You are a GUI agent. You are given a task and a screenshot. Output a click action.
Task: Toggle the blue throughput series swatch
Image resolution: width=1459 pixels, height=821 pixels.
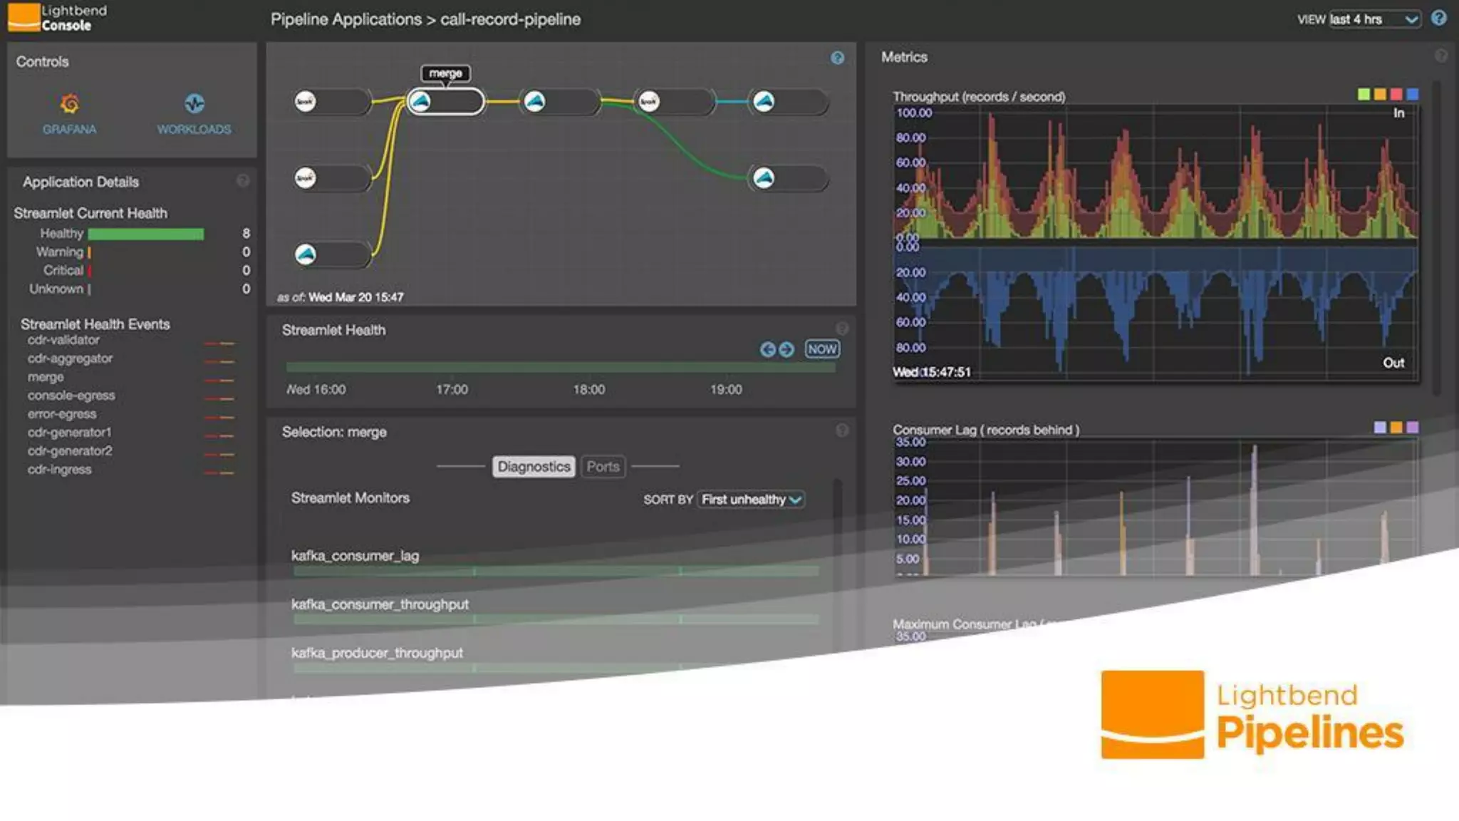[1413, 94]
